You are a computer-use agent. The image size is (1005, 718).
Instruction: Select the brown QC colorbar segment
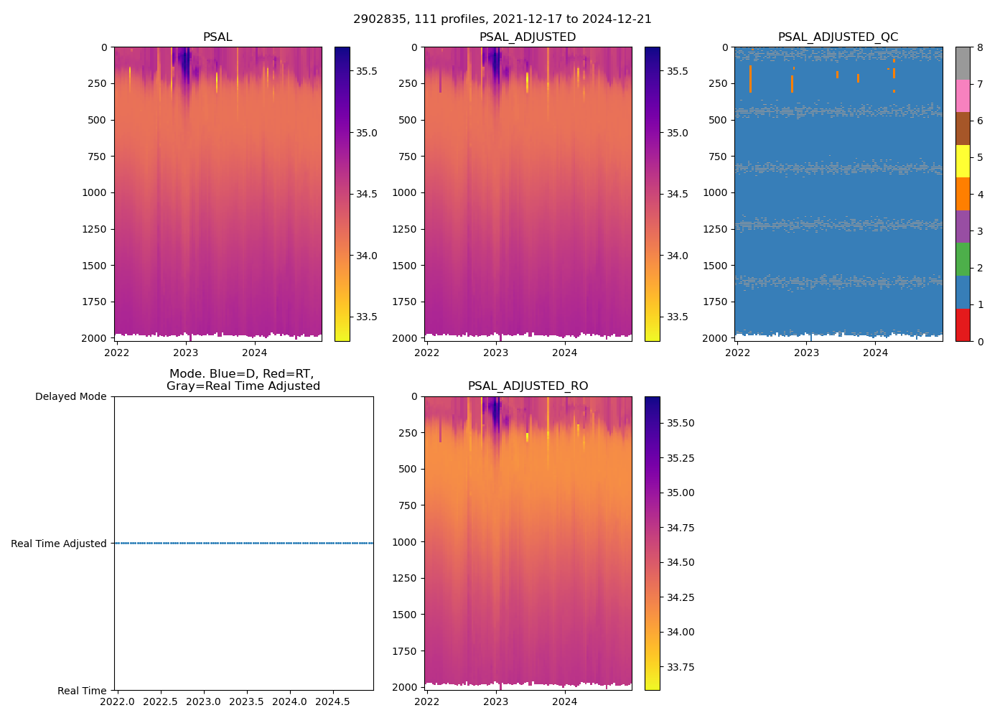(963, 129)
